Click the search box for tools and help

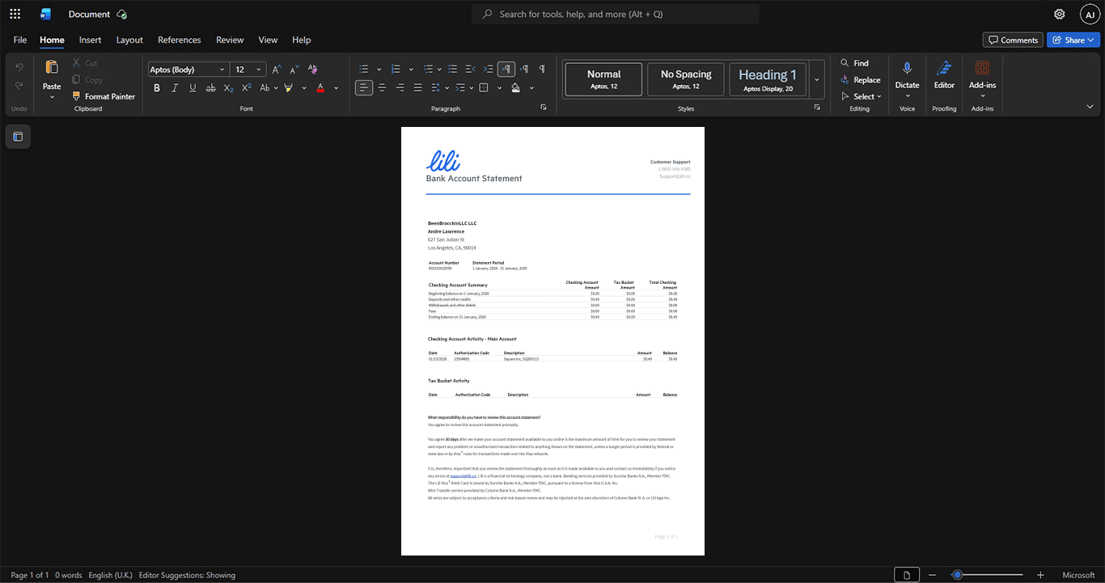coord(616,14)
